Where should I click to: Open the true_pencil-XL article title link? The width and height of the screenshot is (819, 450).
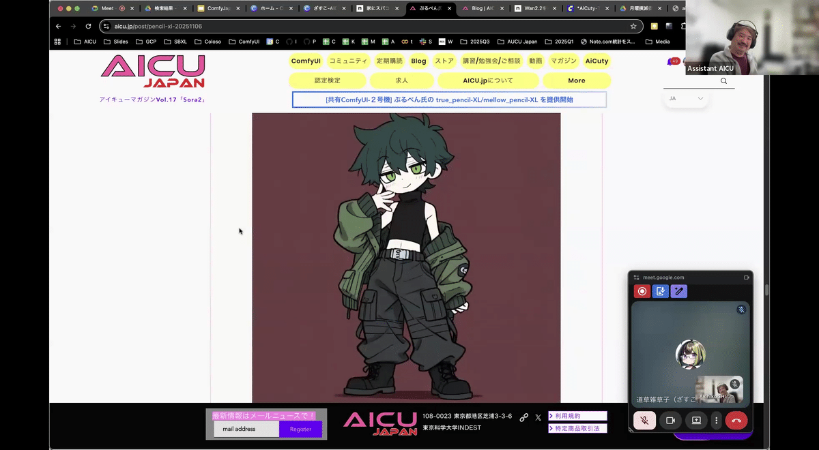tap(449, 100)
